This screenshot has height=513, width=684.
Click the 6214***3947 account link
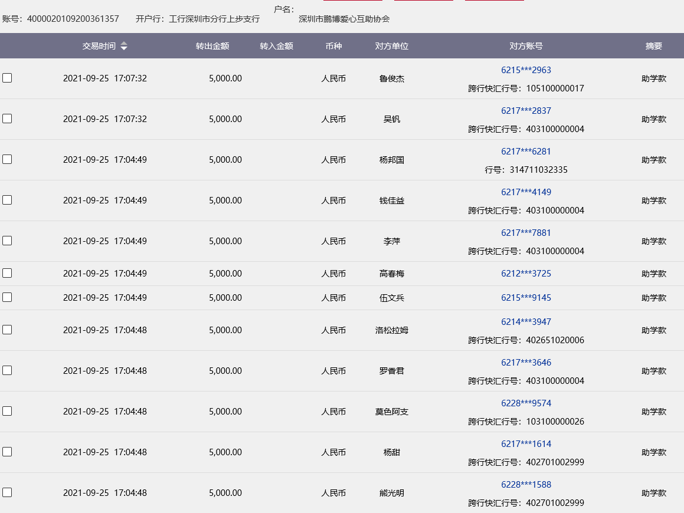pyautogui.click(x=526, y=322)
